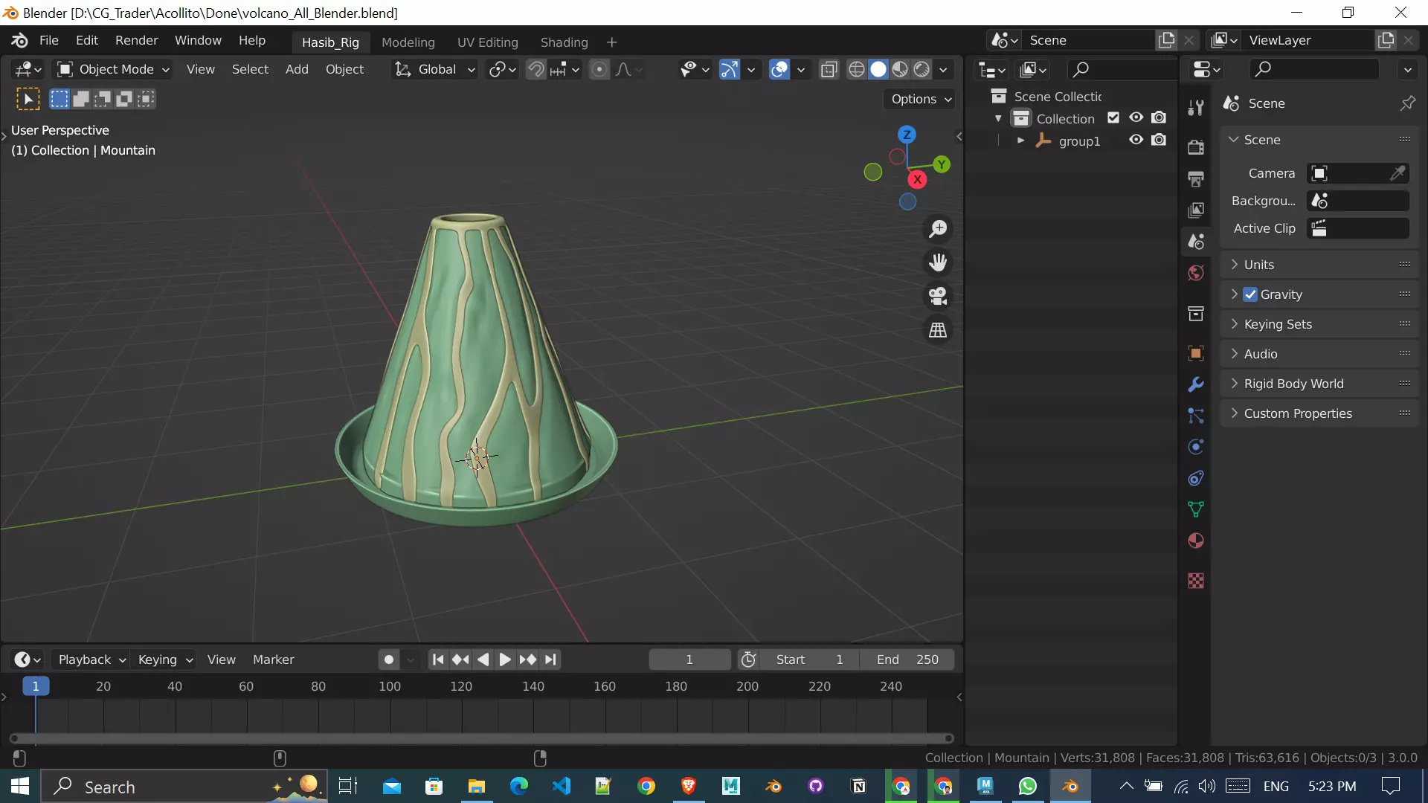This screenshot has height=803, width=1428.
Task: Click the Camera eyedropper icon
Action: (x=1398, y=173)
